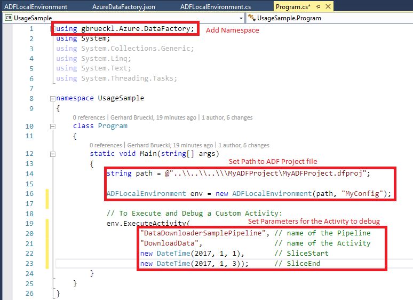Select the Program.cs* tab
The width and height of the screenshot is (413, 300).
(293, 7)
